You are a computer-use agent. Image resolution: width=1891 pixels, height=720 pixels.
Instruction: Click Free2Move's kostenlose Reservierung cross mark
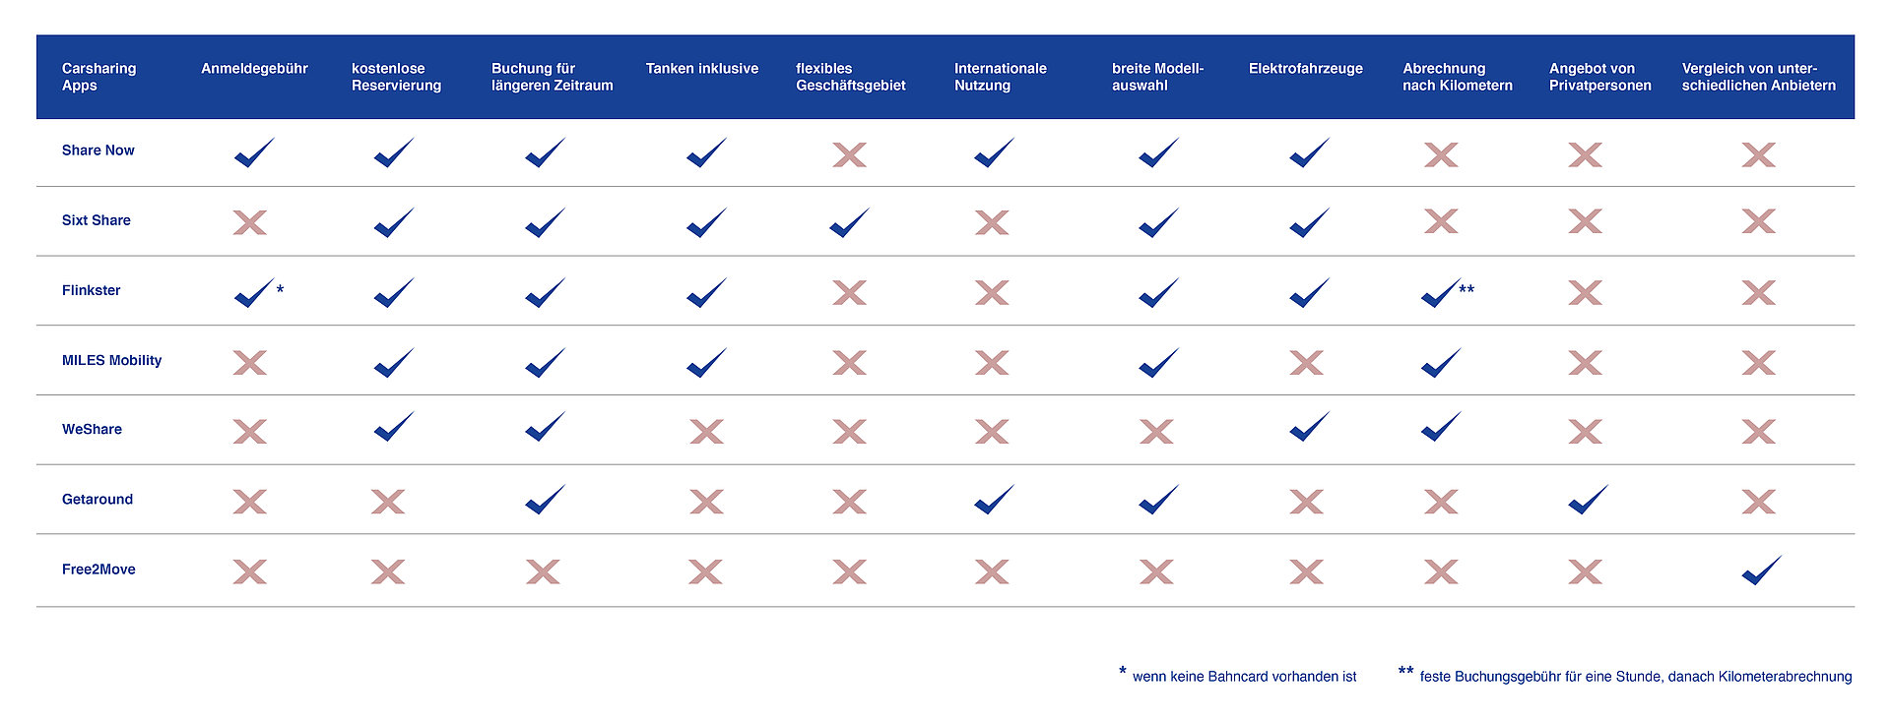pos(388,572)
